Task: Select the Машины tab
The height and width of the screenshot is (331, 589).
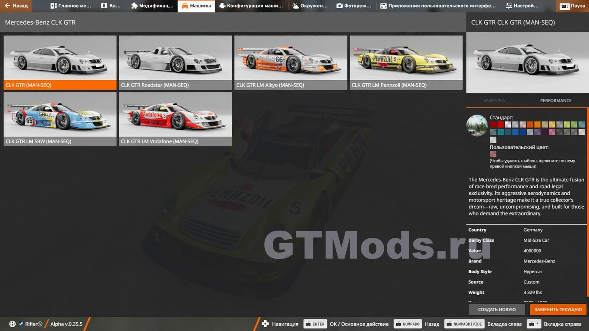Action: [196, 6]
